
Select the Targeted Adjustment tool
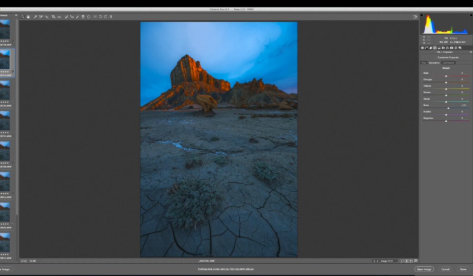pyautogui.click(x=46, y=17)
